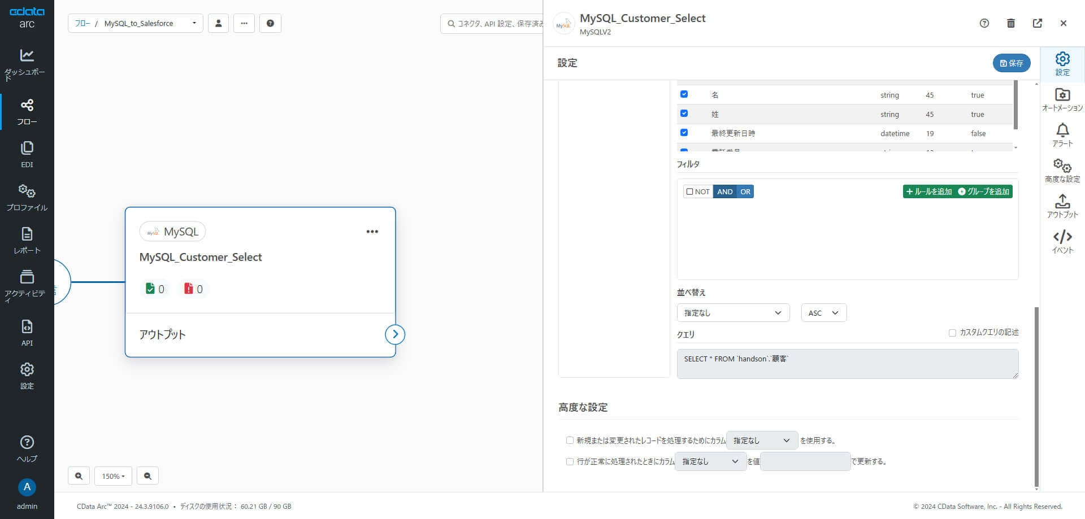Switch to the 設定 tab in right panel
This screenshot has width=1085, height=519.
1062,64
